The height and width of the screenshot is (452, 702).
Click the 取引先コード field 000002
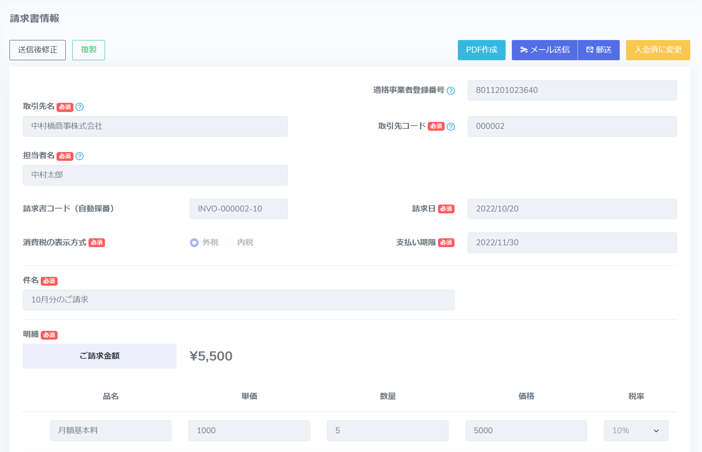click(572, 126)
